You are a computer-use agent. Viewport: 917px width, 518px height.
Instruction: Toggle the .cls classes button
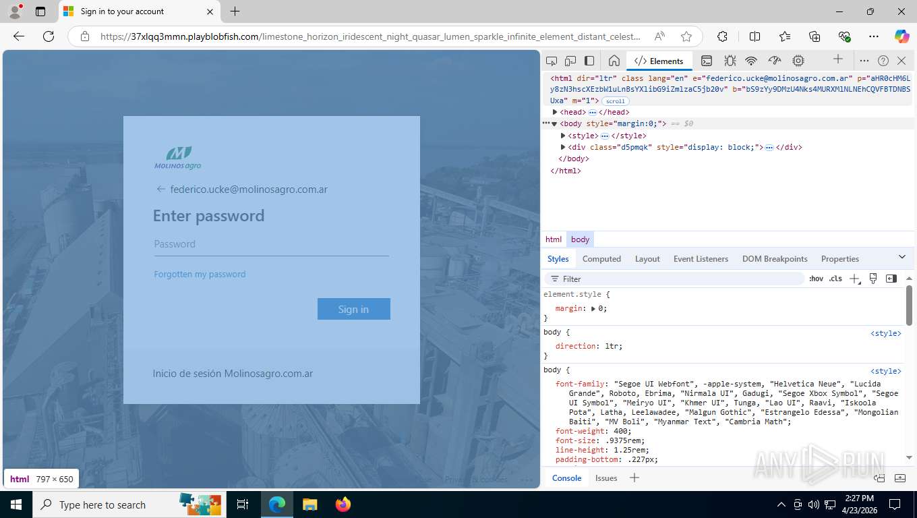click(x=835, y=279)
